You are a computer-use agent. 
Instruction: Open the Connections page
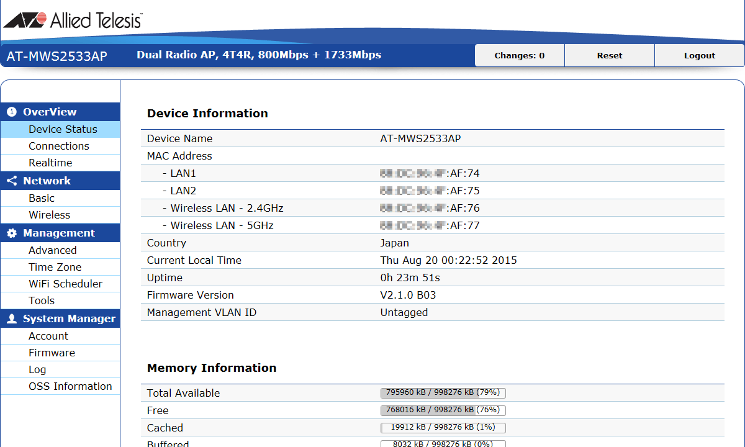point(60,146)
